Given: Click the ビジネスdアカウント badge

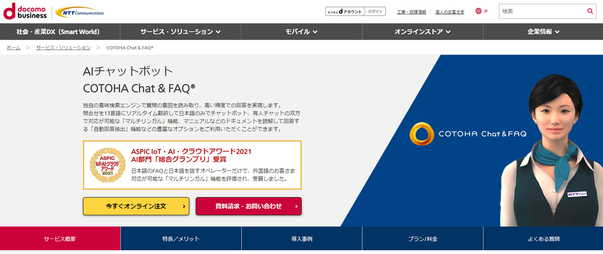Looking at the screenshot, I should pyautogui.click(x=345, y=11).
